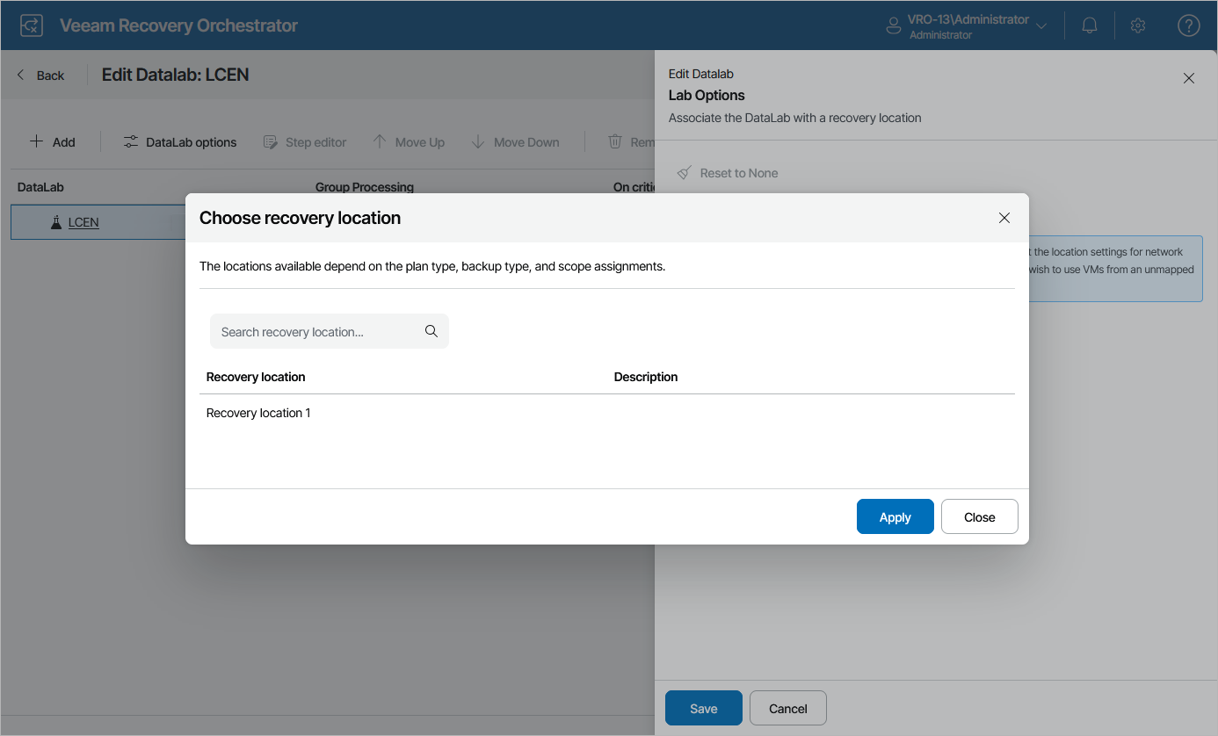
Task: Close the Choose recovery location dialog
Action: click(x=1004, y=218)
